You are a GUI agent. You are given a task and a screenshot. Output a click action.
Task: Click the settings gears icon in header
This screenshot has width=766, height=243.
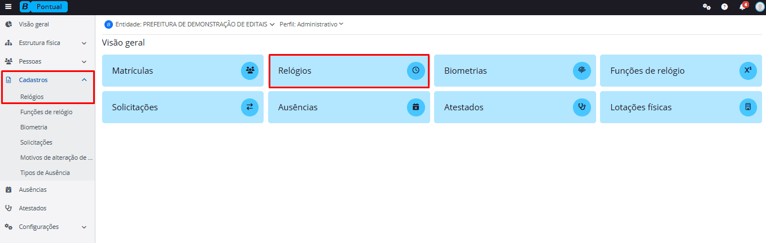706,7
